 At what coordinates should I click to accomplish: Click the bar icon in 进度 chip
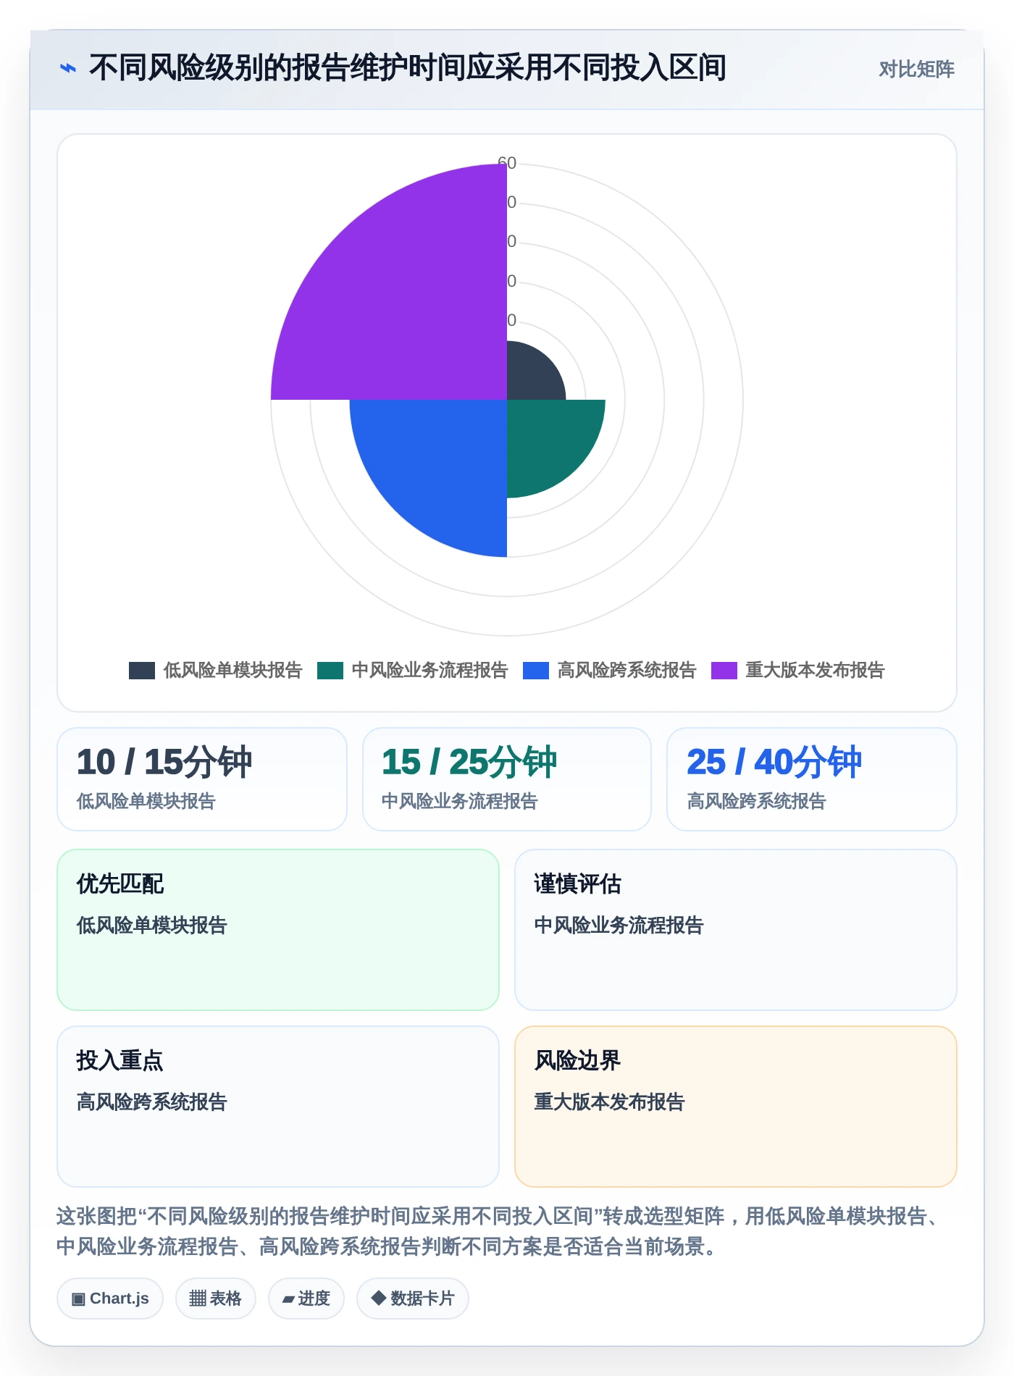point(288,1300)
